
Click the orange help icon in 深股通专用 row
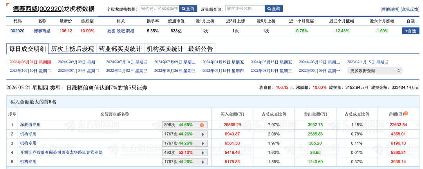pos(202,125)
